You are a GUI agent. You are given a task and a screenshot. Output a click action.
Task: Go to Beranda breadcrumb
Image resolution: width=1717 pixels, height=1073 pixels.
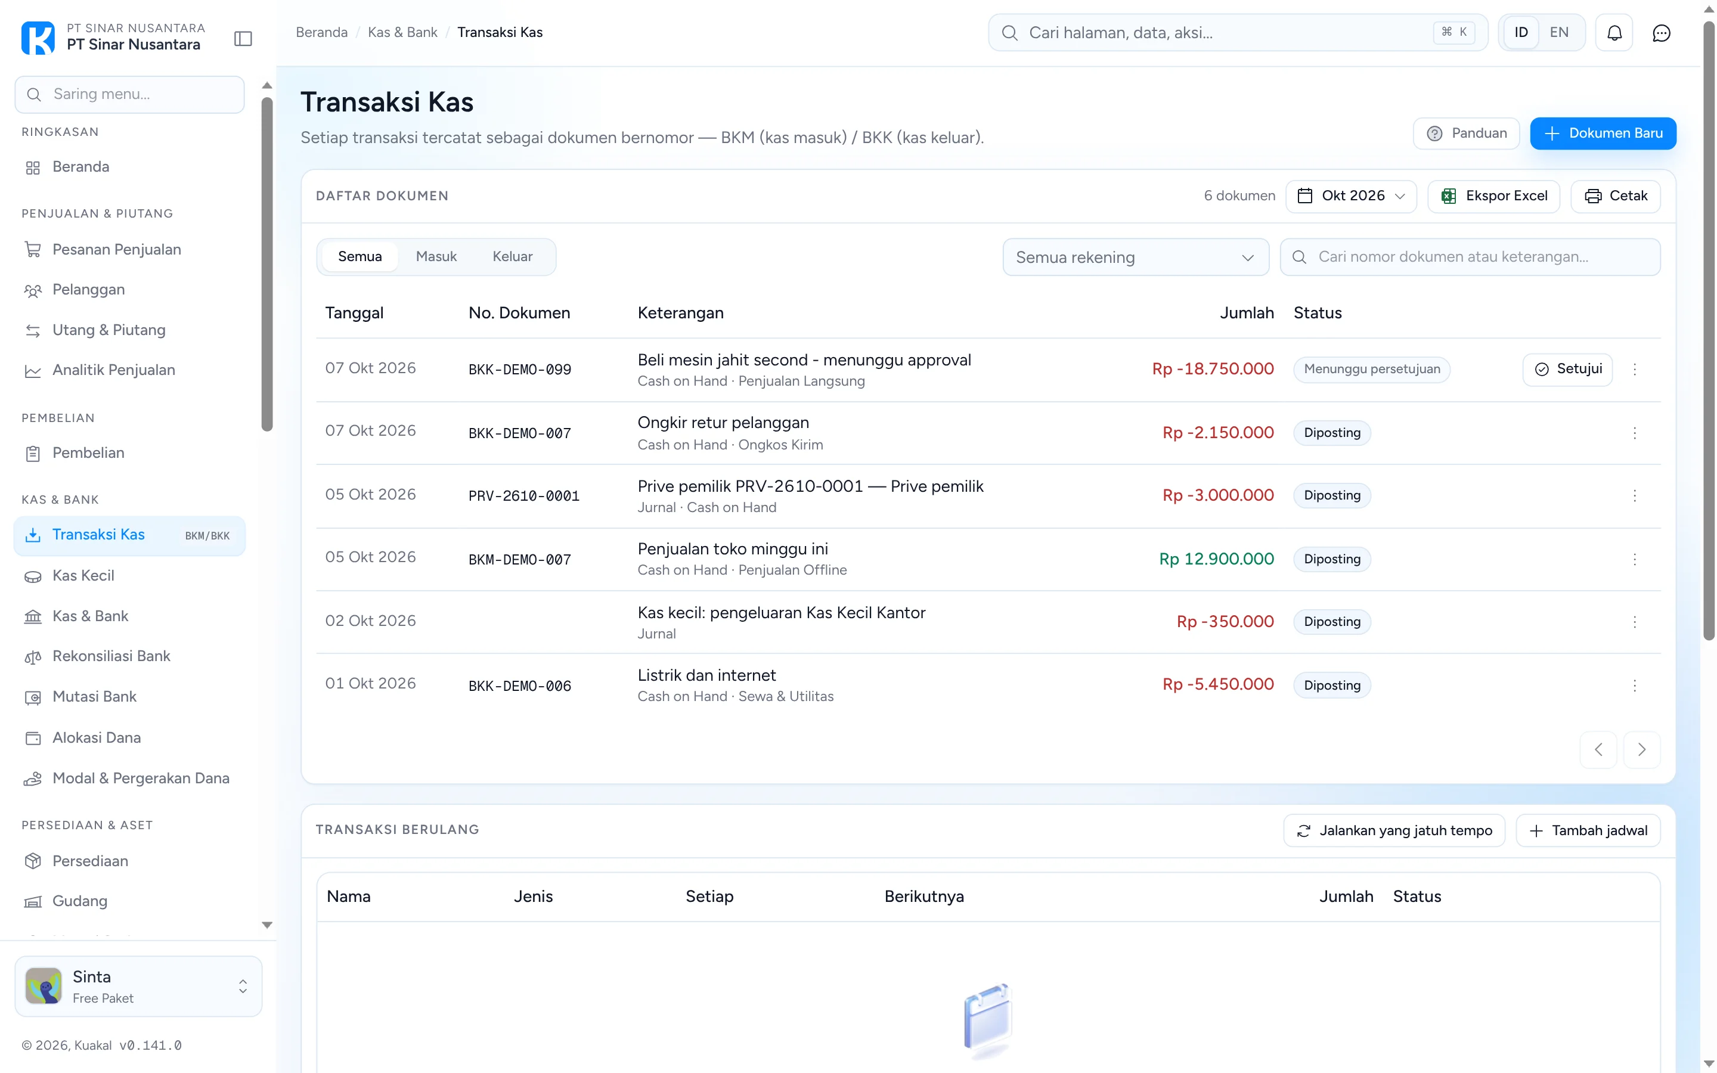tap(321, 33)
